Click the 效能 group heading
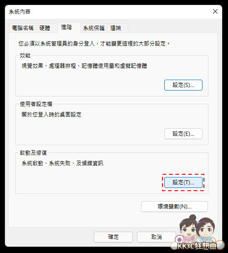This screenshot has width=228, height=253. coord(25,56)
